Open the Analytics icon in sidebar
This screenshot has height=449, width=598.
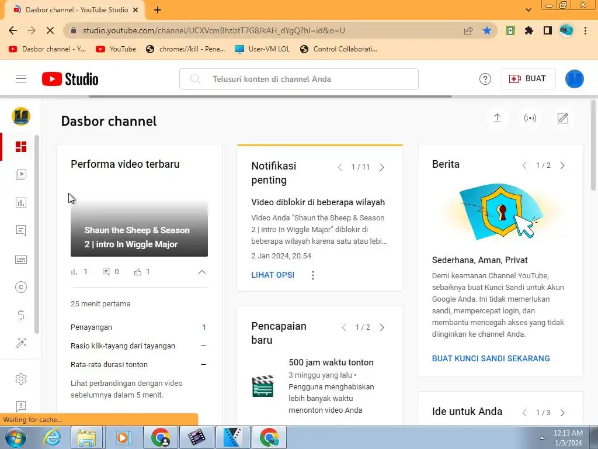coord(21,203)
